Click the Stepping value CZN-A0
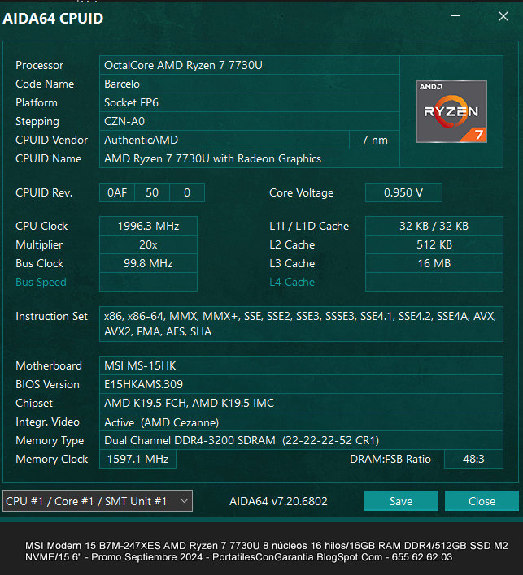This screenshot has height=575, width=523. click(x=250, y=121)
